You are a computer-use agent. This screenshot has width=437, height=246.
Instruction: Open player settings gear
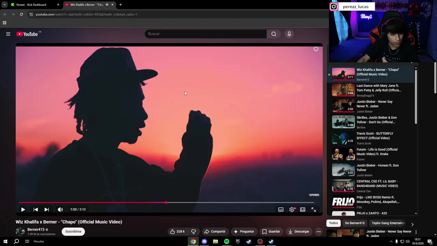pos(292,209)
